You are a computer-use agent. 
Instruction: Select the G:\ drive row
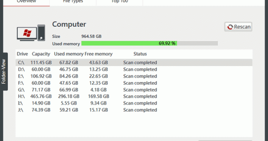(134, 90)
